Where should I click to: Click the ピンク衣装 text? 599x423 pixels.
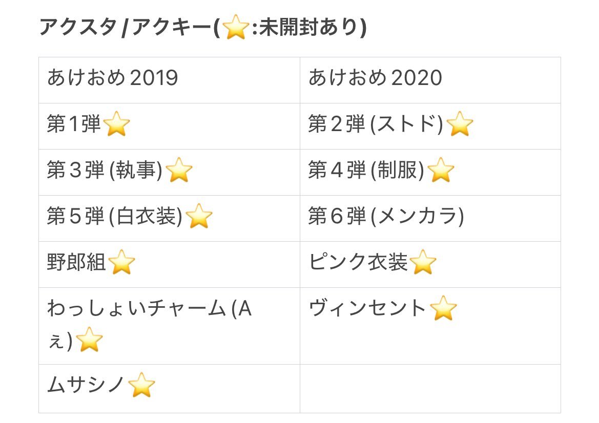click(358, 262)
